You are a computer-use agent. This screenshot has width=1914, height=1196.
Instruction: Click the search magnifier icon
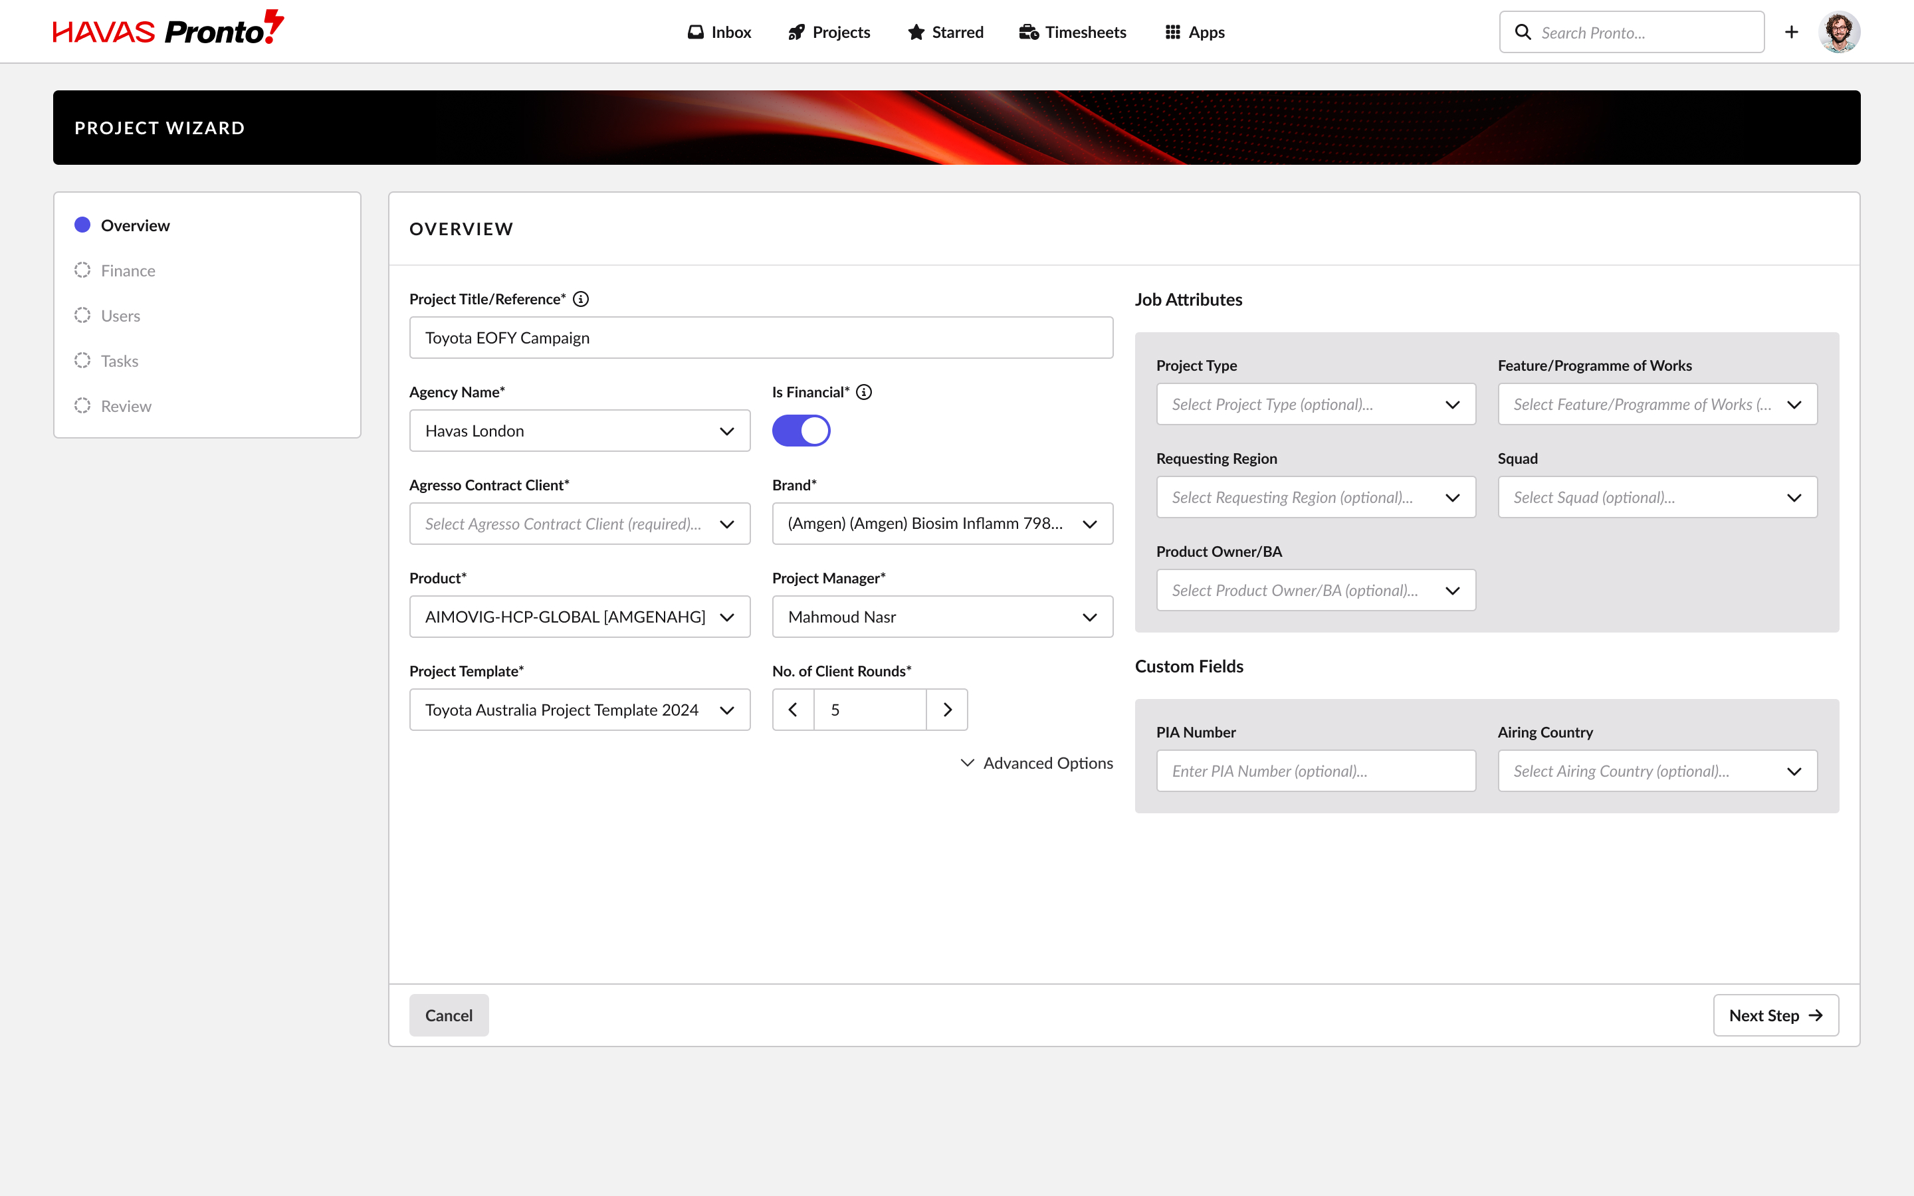[x=1523, y=33]
